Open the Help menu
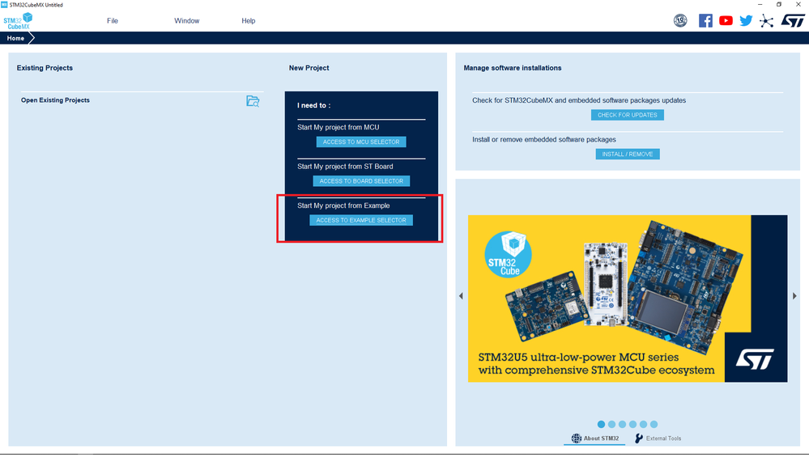809x466 pixels. click(x=248, y=20)
